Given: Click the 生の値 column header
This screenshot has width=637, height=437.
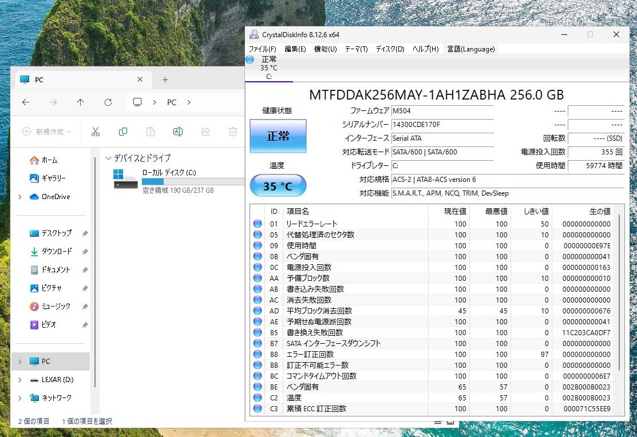Looking at the screenshot, I should [x=583, y=211].
